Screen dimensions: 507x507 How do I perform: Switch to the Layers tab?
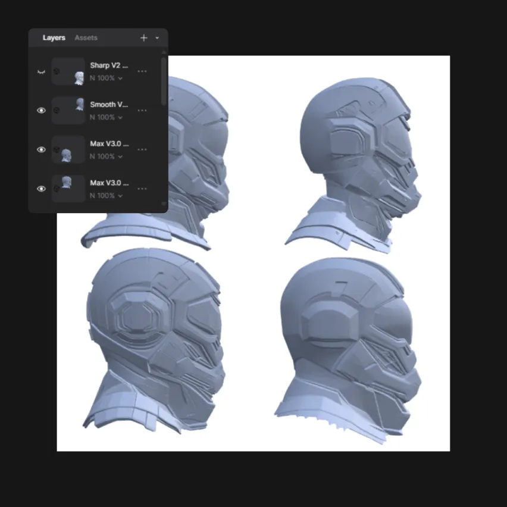tap(54, 38)
